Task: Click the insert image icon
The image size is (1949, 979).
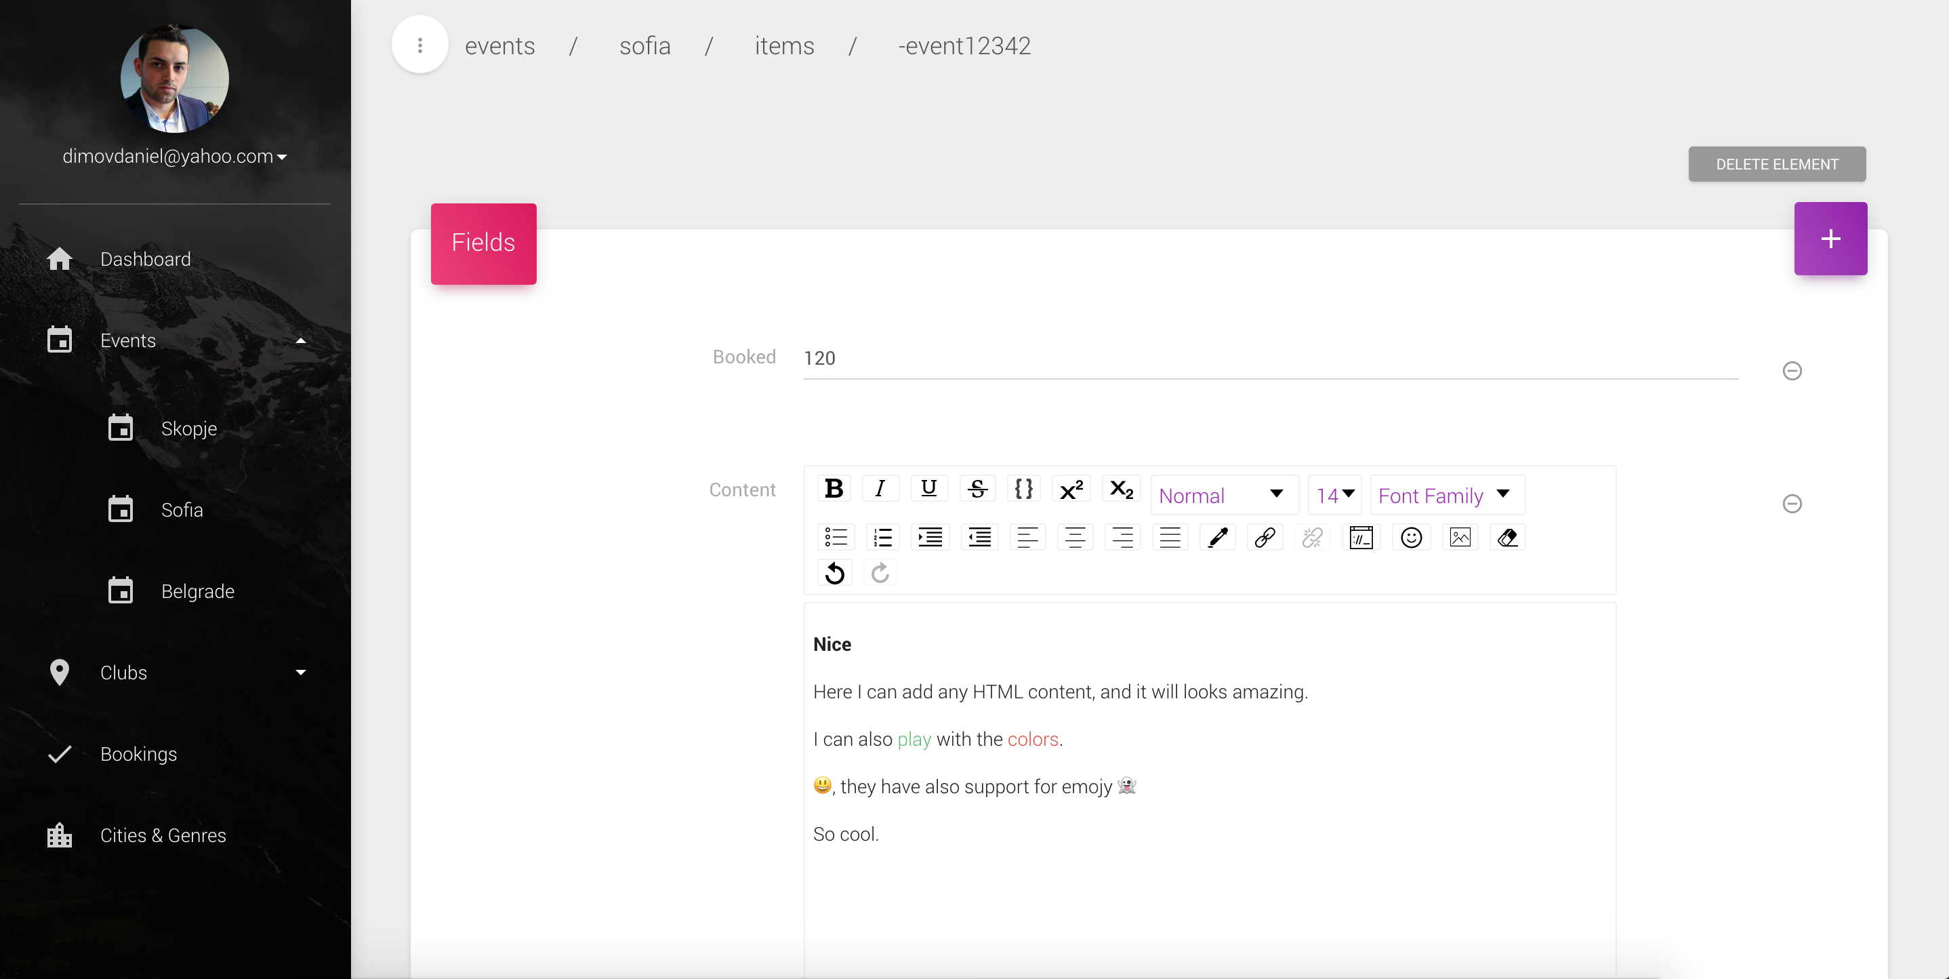Action: point(1460,538)
